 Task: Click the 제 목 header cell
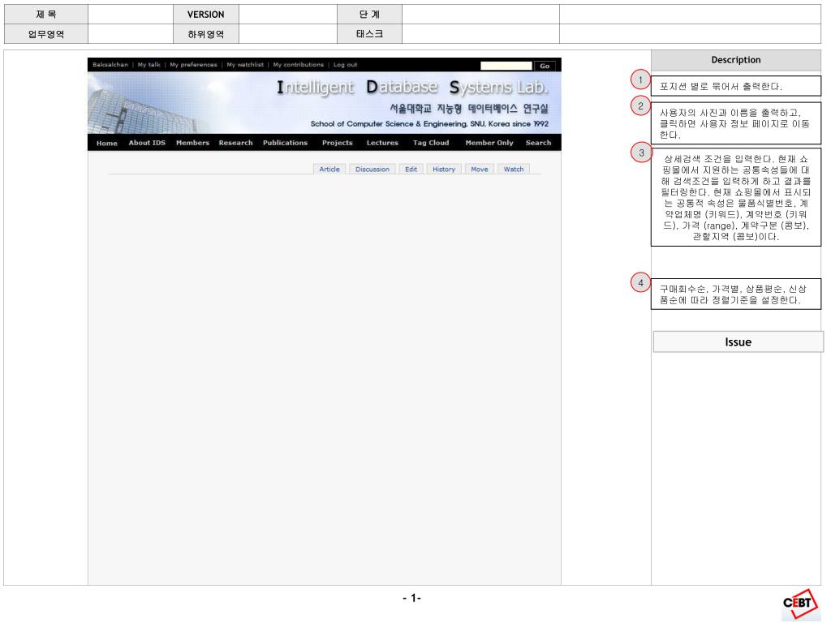tap(46, 15)
